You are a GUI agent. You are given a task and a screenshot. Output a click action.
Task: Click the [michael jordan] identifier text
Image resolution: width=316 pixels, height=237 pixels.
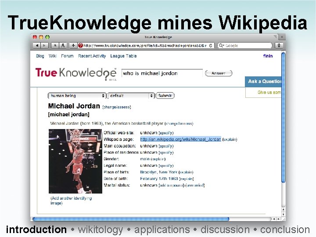click(x=69, y=115)
